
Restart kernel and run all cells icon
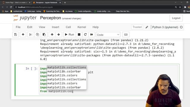92,34
